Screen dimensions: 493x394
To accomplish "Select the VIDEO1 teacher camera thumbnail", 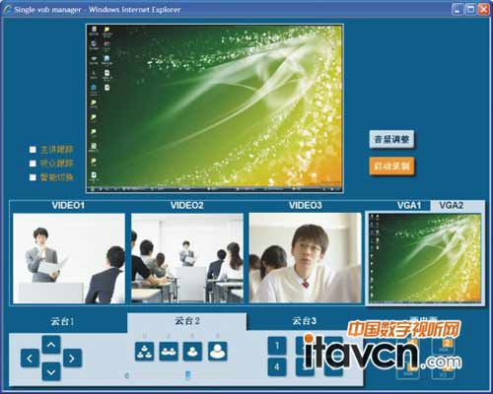I will point(69,258).
